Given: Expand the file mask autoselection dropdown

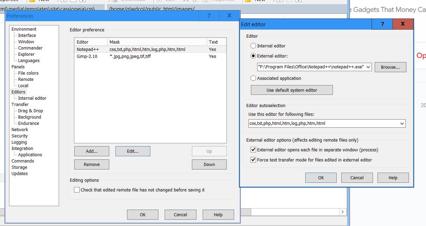Looking at the screenshot, I should coord(402,123).
